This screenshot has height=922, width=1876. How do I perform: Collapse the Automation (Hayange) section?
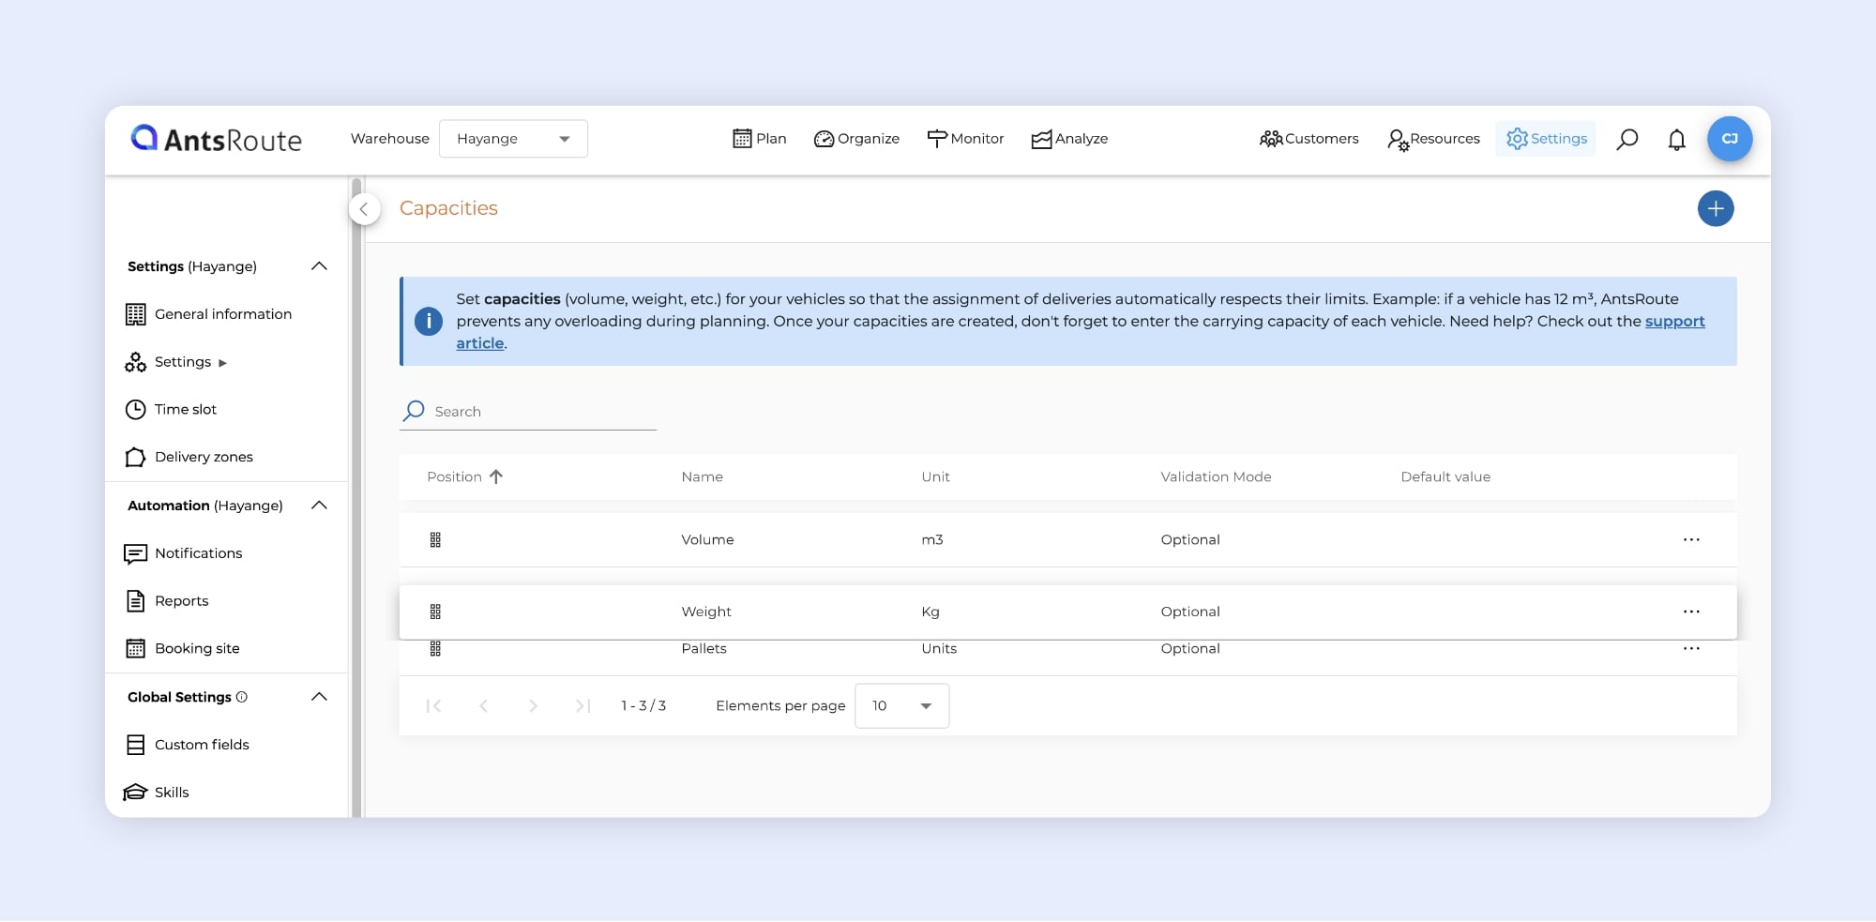pos(319,506)
